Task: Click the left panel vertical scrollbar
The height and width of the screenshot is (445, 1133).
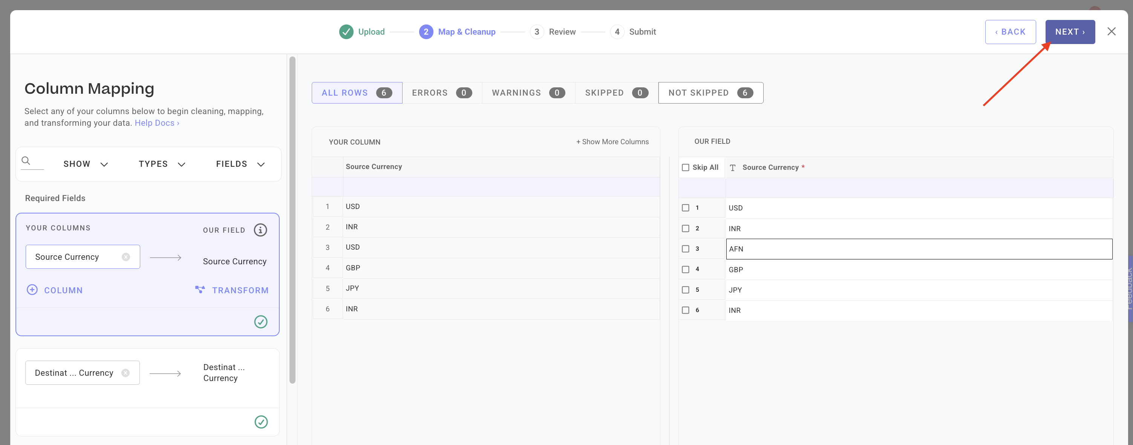Action: pos(292,219)
